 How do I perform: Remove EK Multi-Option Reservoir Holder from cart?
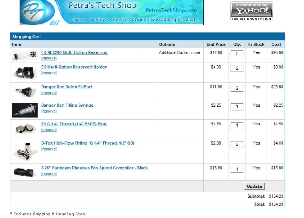[49, 73]
